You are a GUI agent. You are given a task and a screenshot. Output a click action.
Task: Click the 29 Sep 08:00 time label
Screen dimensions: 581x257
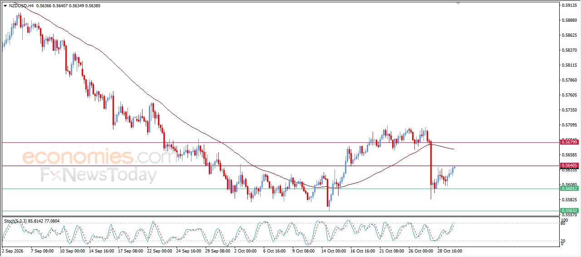click(x=217, y=251)
